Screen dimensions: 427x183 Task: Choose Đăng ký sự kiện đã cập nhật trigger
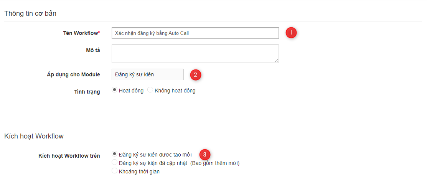pyautogui.click(x=115, y=163)
